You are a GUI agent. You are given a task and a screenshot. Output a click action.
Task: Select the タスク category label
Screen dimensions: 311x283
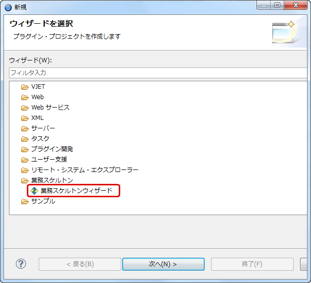click(x=40, y=139)
